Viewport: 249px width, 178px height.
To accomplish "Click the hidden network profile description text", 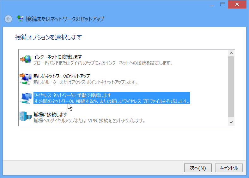I will coord(111,101).
